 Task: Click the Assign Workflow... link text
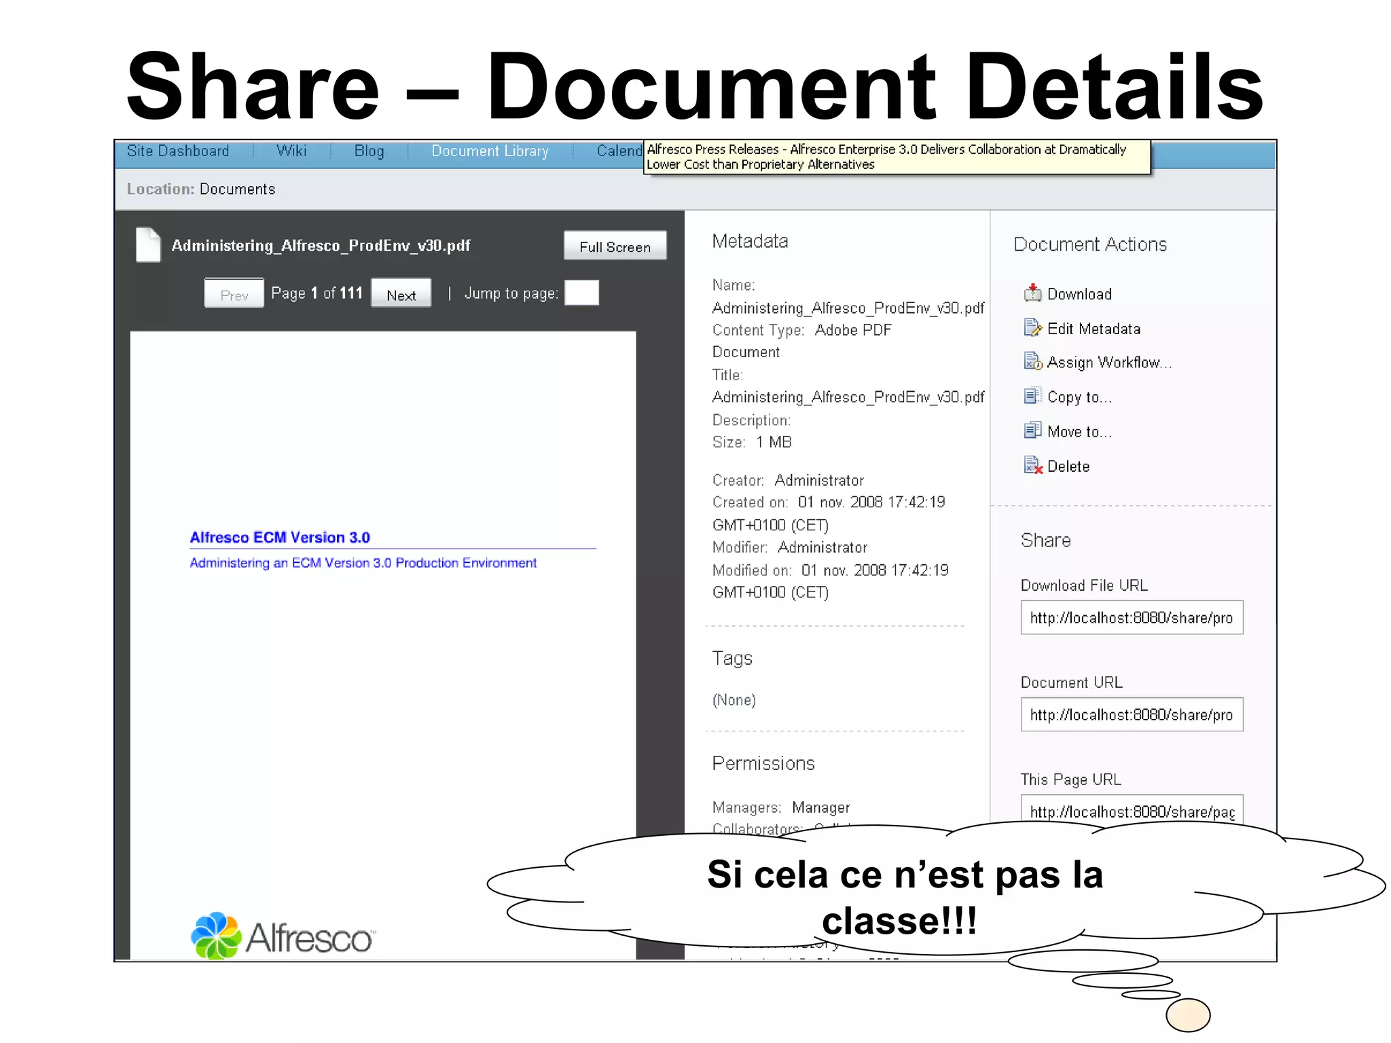click(x=1109, y=363)
